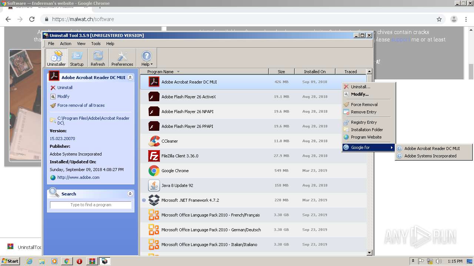
Task: Click Modify link in the side panel
Action: pos(63,96)
